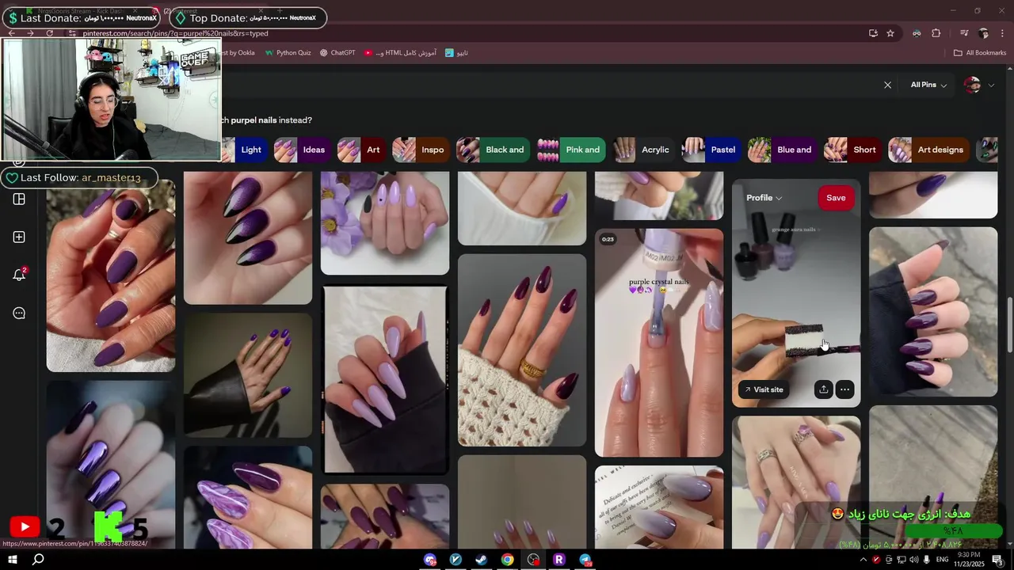Open lilac nails with purple flower pin
Image resolution: width=1014 pixels, height=570 pixels.
(x=385, y=222)
